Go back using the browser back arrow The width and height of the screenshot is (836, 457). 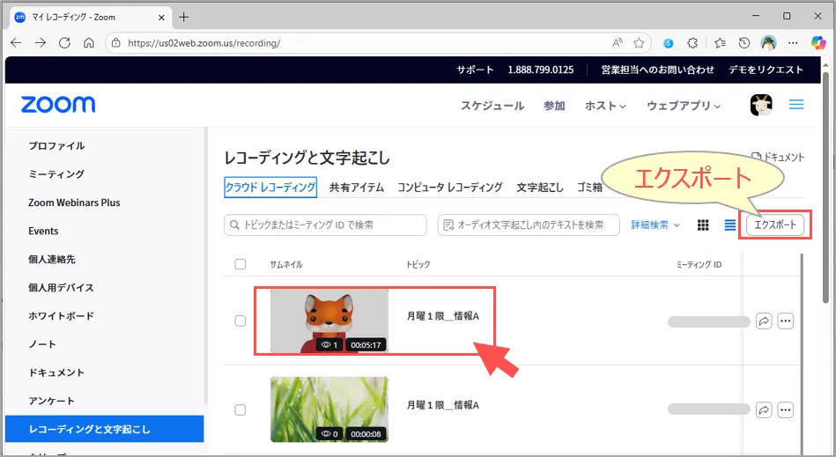(x=16, y=42)
